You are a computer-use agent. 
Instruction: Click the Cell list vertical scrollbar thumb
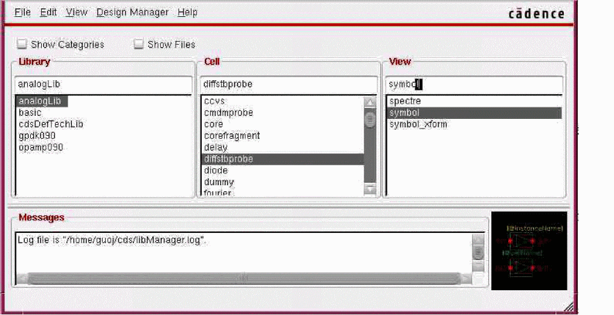click(x=370, y=120)
